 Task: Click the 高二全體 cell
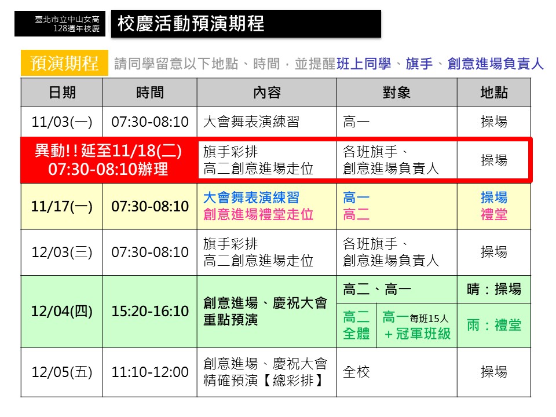tap(356, 325)
